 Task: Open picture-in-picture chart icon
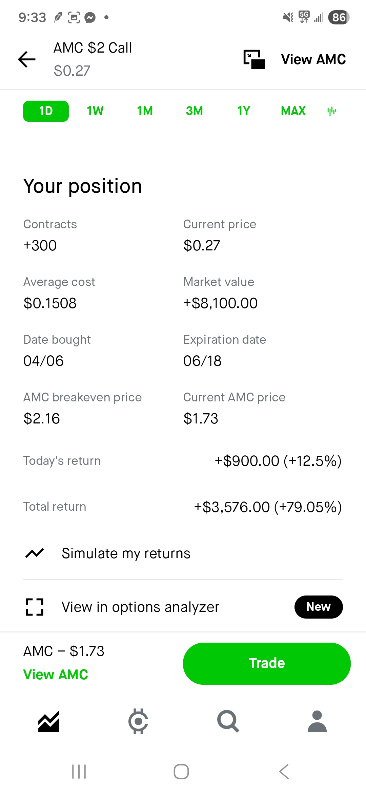click(x=254, y=59)
